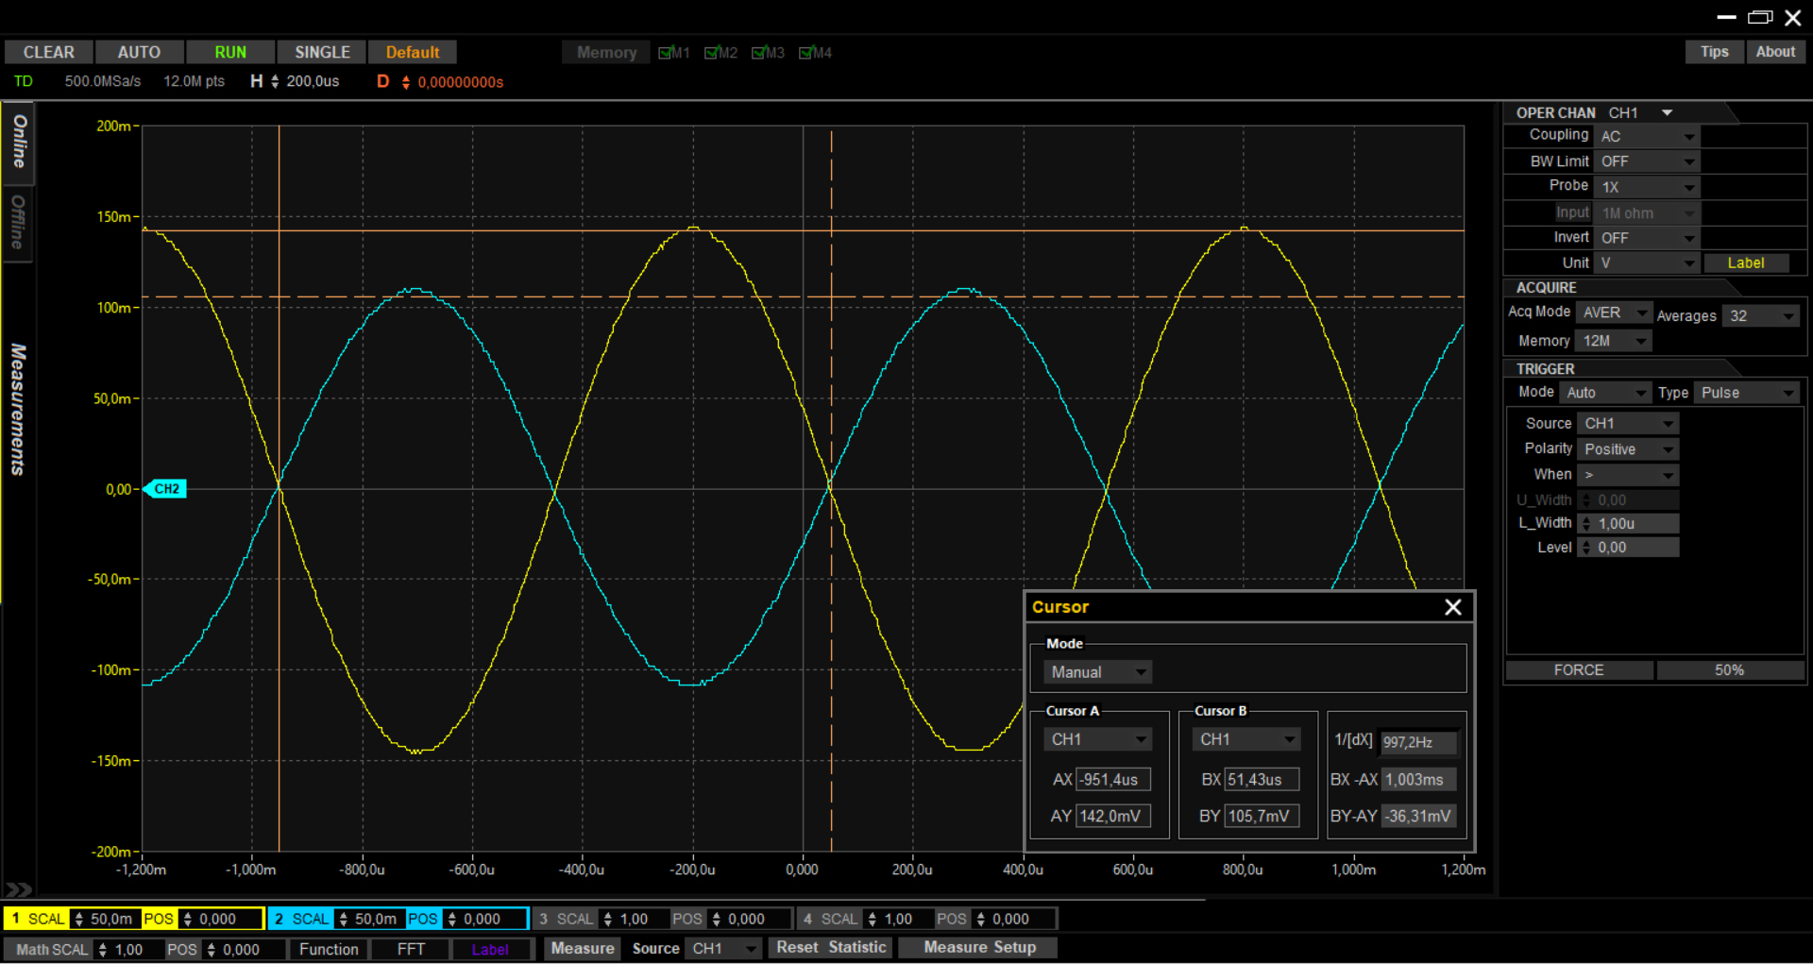Viewport: 1813px width, 964px height.
Task: Adjust channel 1 POS stepper
Action: pyautogui.click(x=188, y=919)
